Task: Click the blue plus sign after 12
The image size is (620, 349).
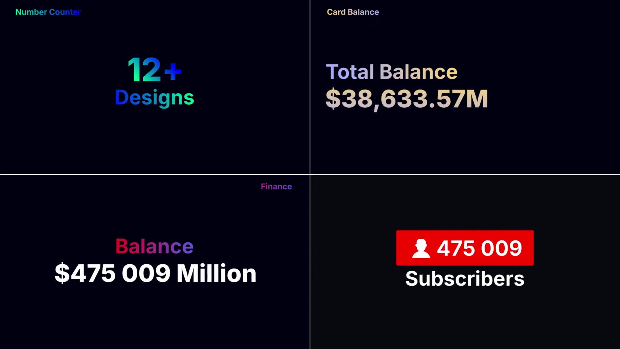Action: click(x=173, y=72)
